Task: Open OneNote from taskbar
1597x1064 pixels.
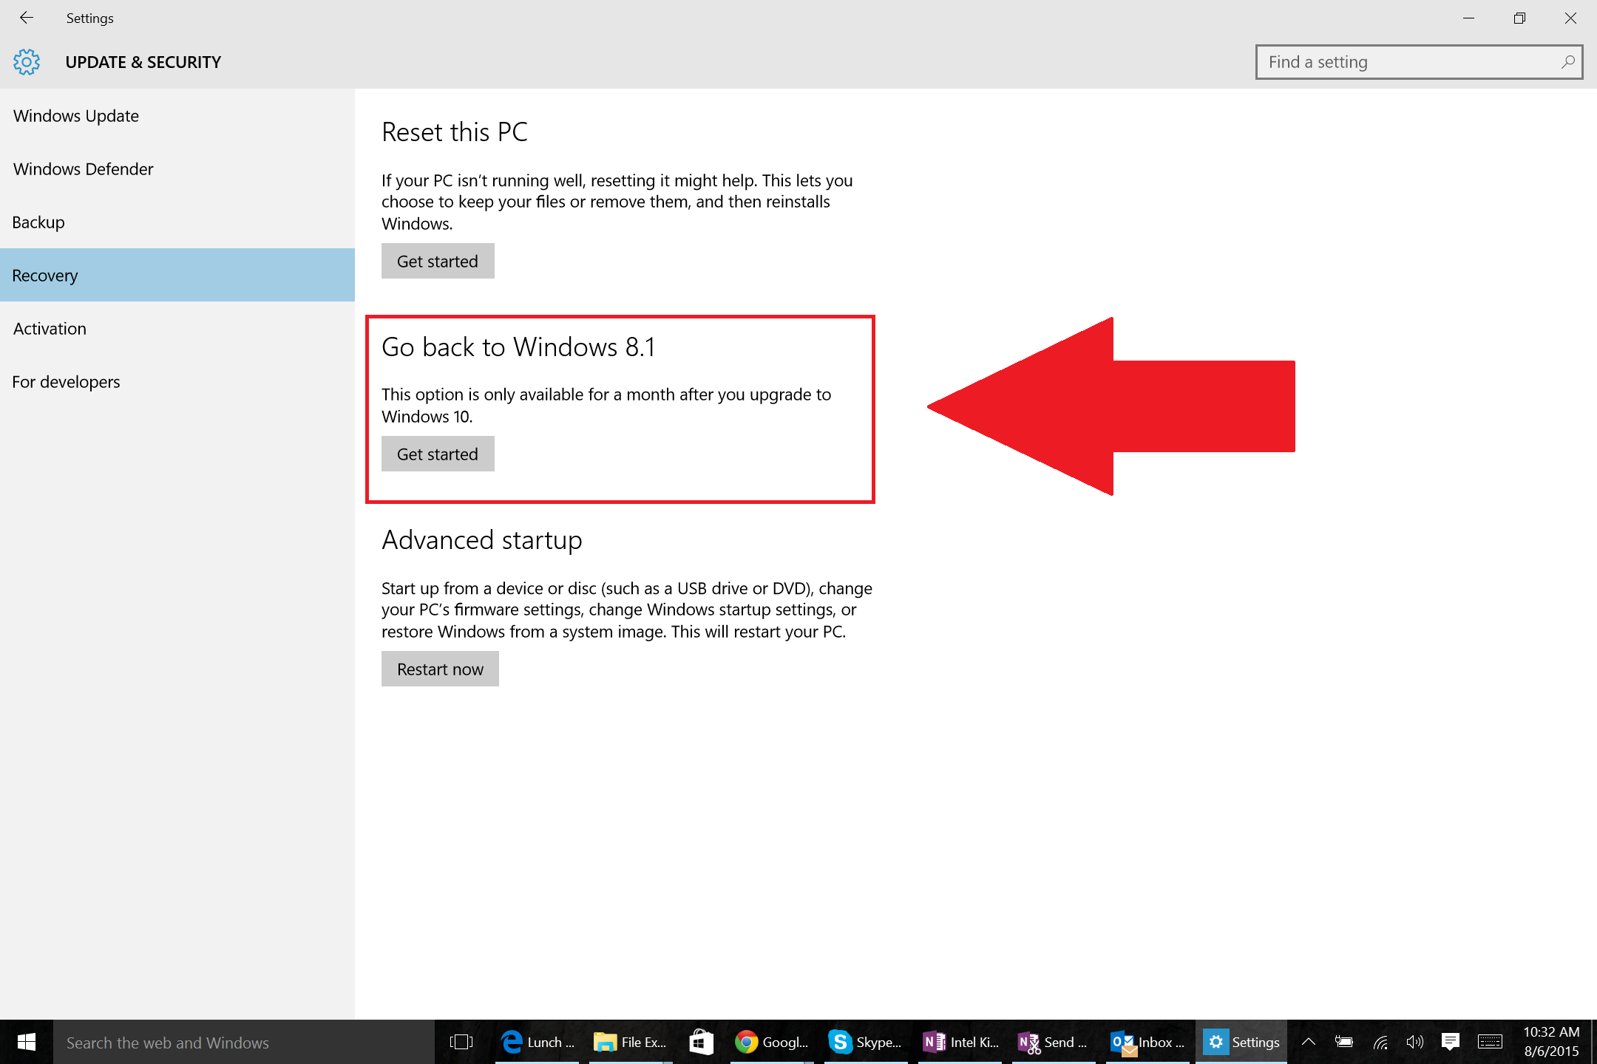Action: coord(937,1040)
